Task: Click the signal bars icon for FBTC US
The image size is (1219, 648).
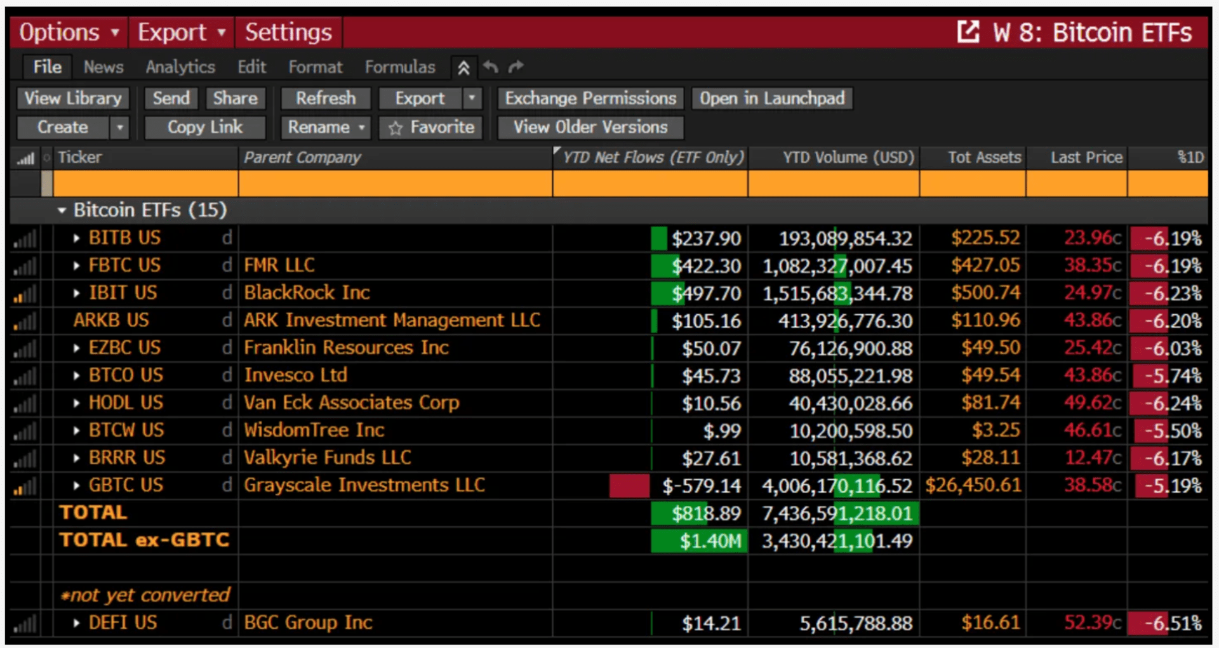Action: click(25, 266)
